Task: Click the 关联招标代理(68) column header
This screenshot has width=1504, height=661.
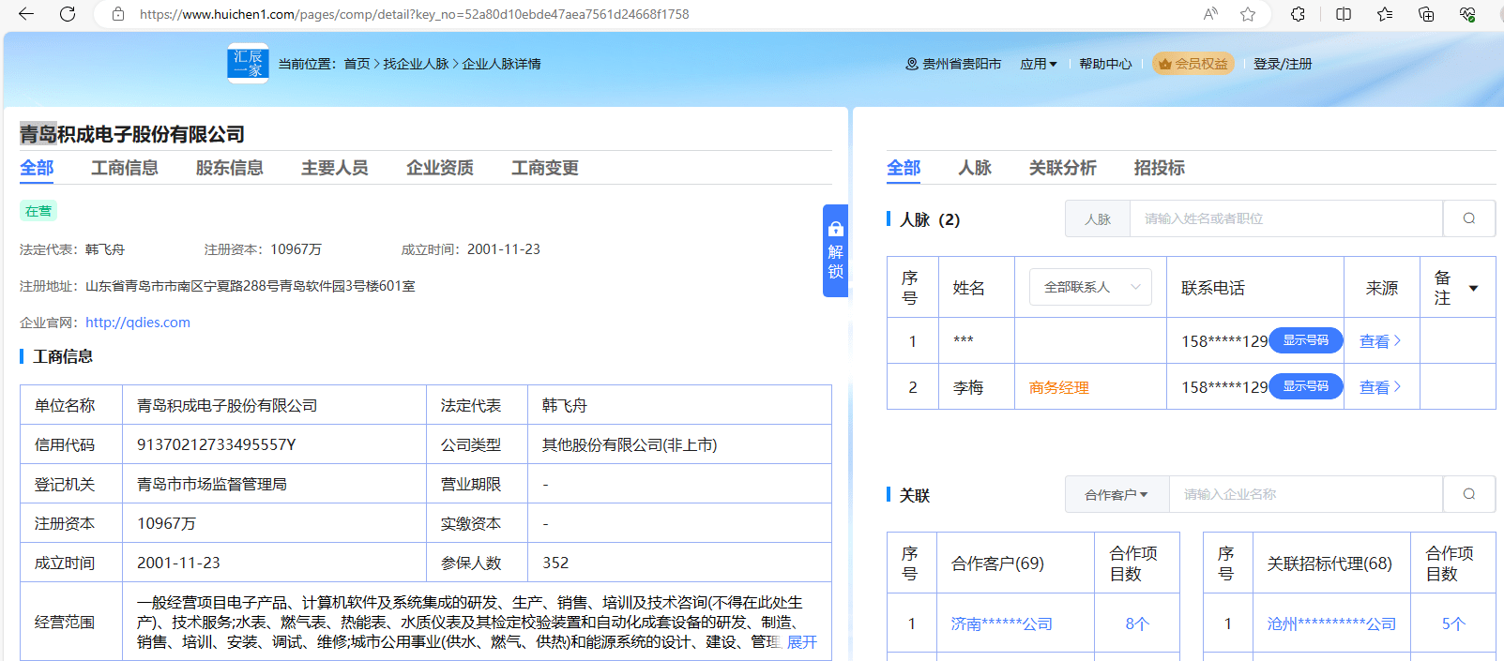Action: coord(1329,563)
